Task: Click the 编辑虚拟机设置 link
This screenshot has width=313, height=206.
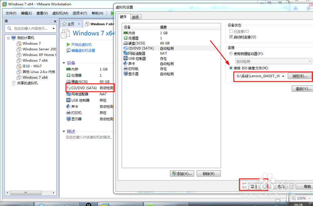Action: (83, 50)
